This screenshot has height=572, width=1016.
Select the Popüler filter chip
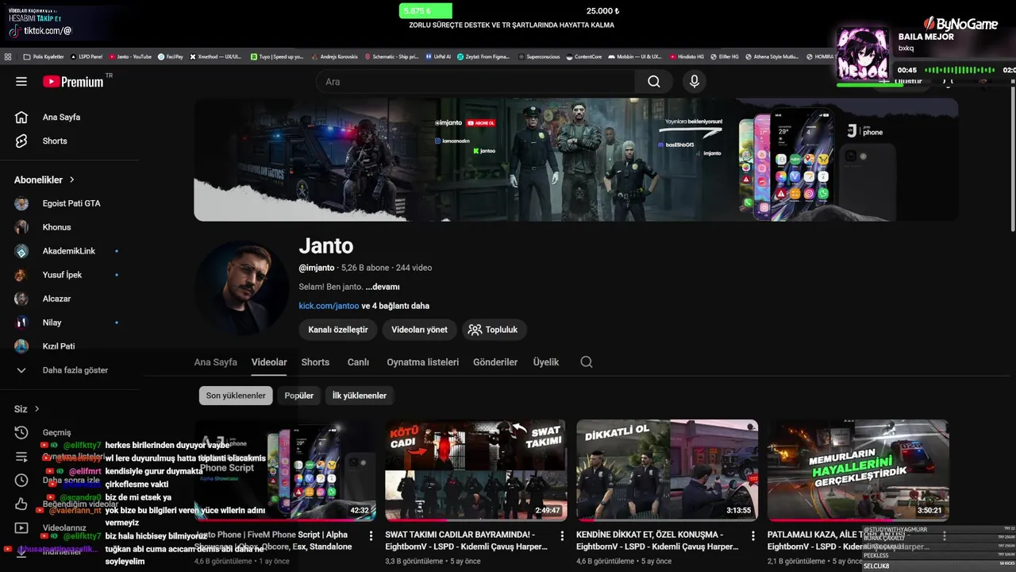tap(299, 396)
